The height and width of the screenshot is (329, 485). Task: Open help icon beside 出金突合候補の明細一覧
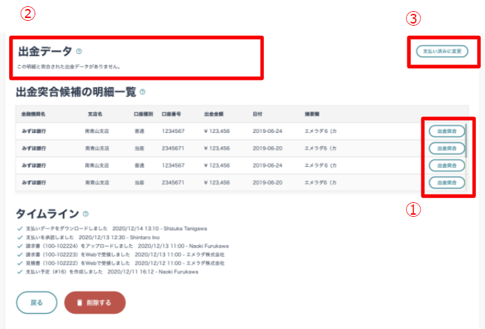coord(142,92)
